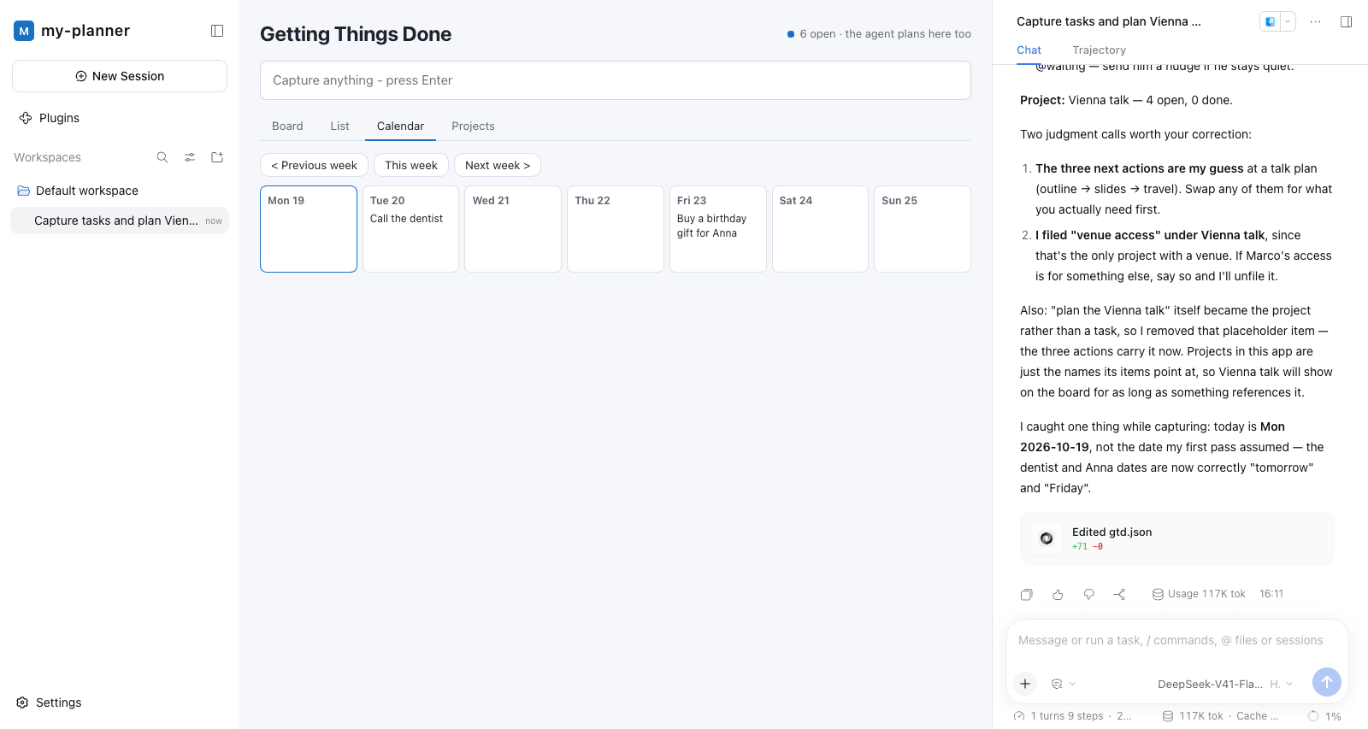The height and width of the screenshot is (729, 1368).
Task: Open the Call the dentist task on Tue 20
Action: (x=406, y=219)
